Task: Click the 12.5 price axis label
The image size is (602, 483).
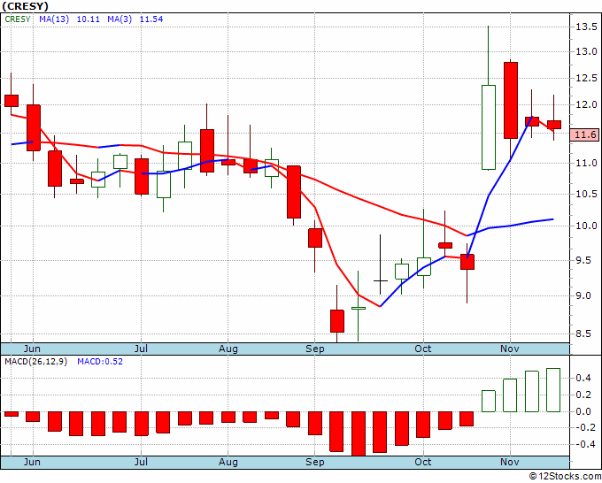Action: [x=586, y=78]
